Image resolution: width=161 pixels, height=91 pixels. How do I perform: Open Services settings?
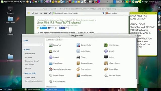(109, 57)
